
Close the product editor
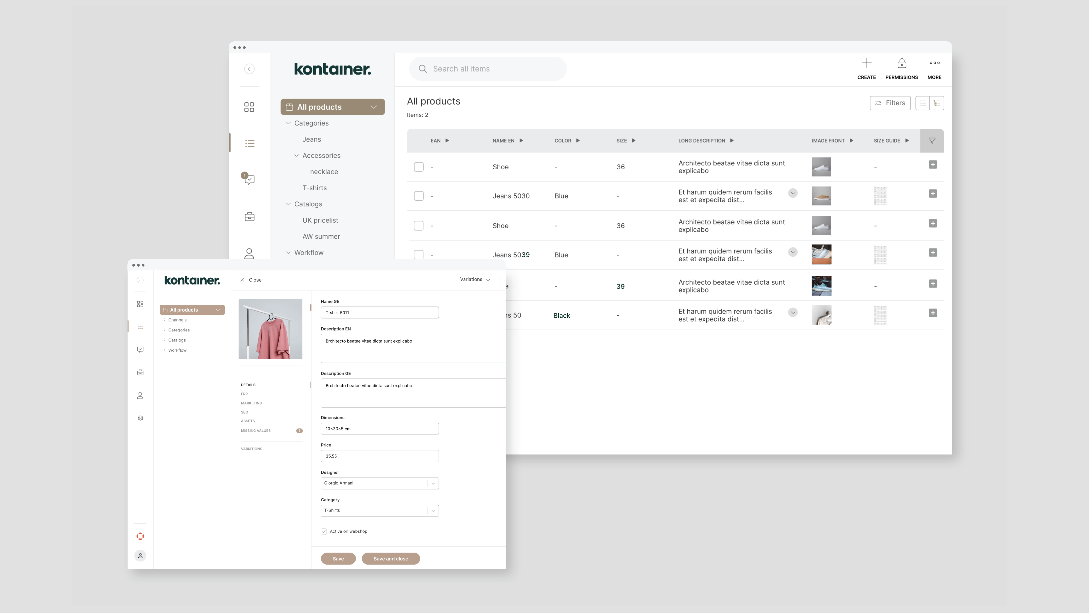click(x=251, y=280)
